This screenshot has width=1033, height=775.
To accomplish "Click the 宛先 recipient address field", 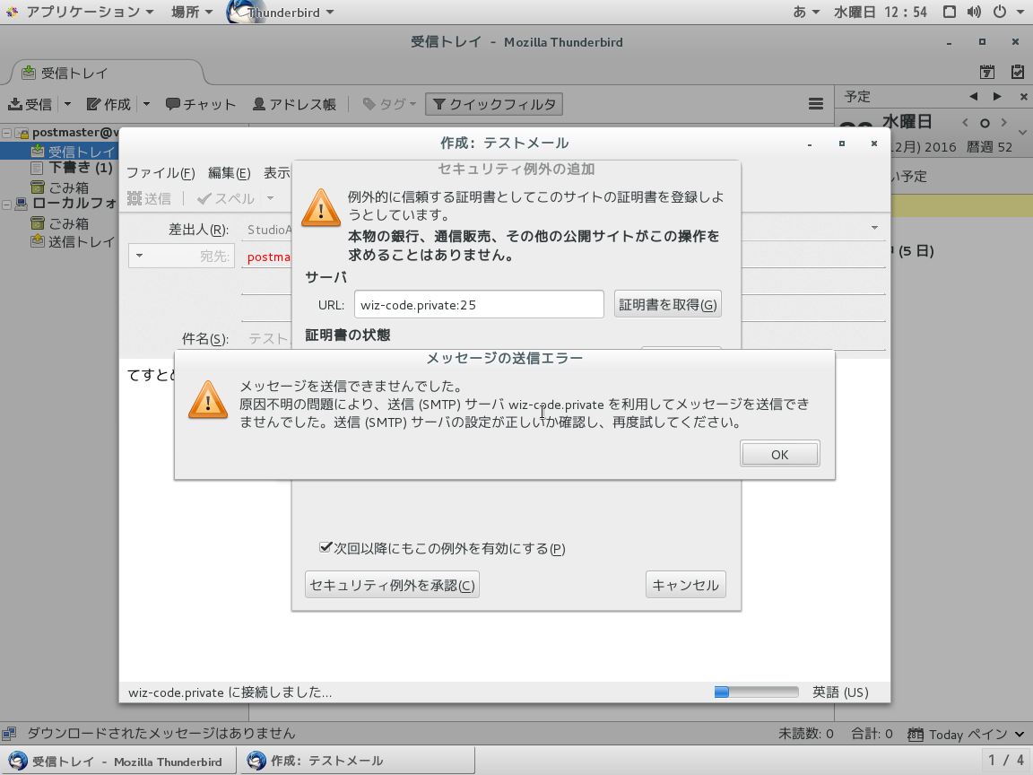I will 565,257.
